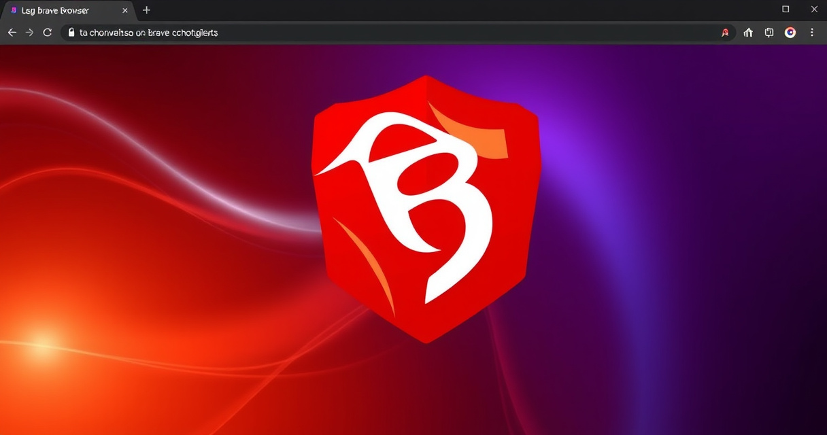827x435 pixels.
Task: Click the forward navigation arrow
Action: (29, 33)
